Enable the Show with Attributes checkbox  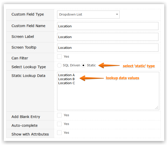59,133
